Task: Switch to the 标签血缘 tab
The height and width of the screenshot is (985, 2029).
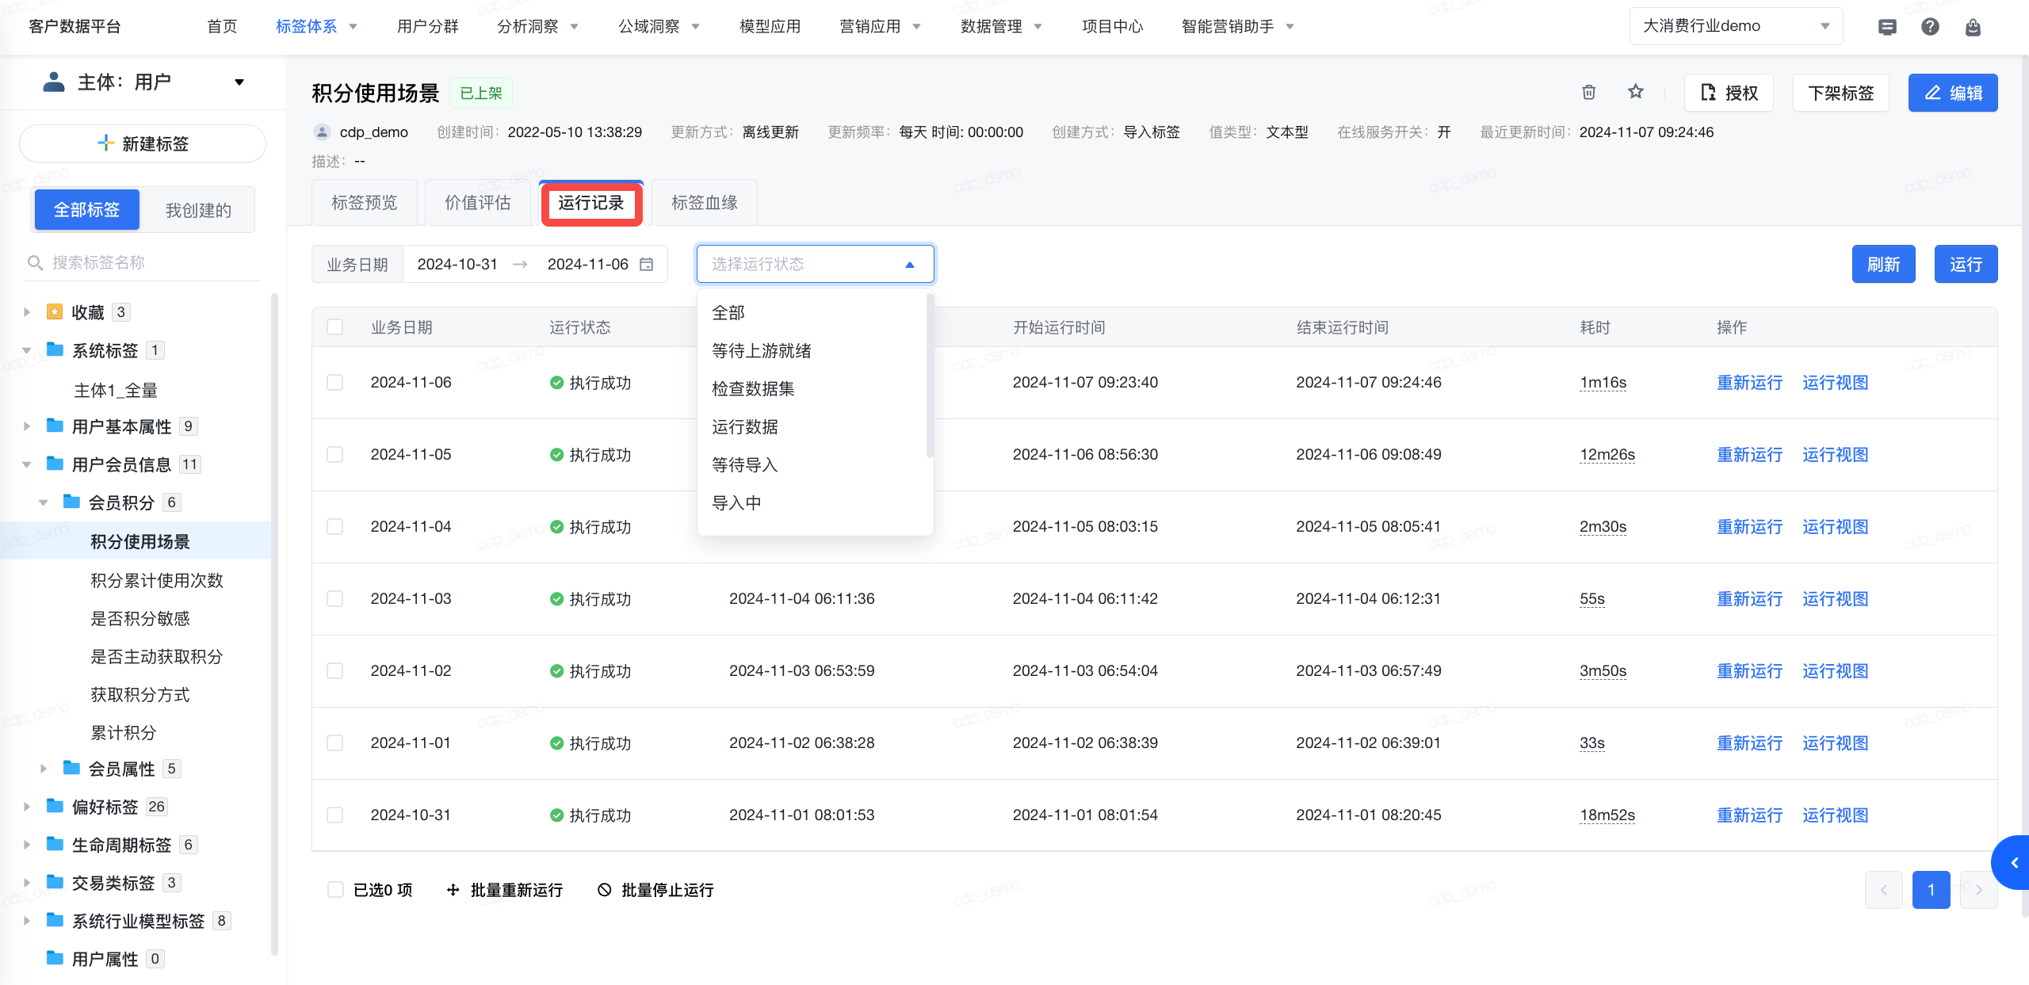Action: pos(705,203)
